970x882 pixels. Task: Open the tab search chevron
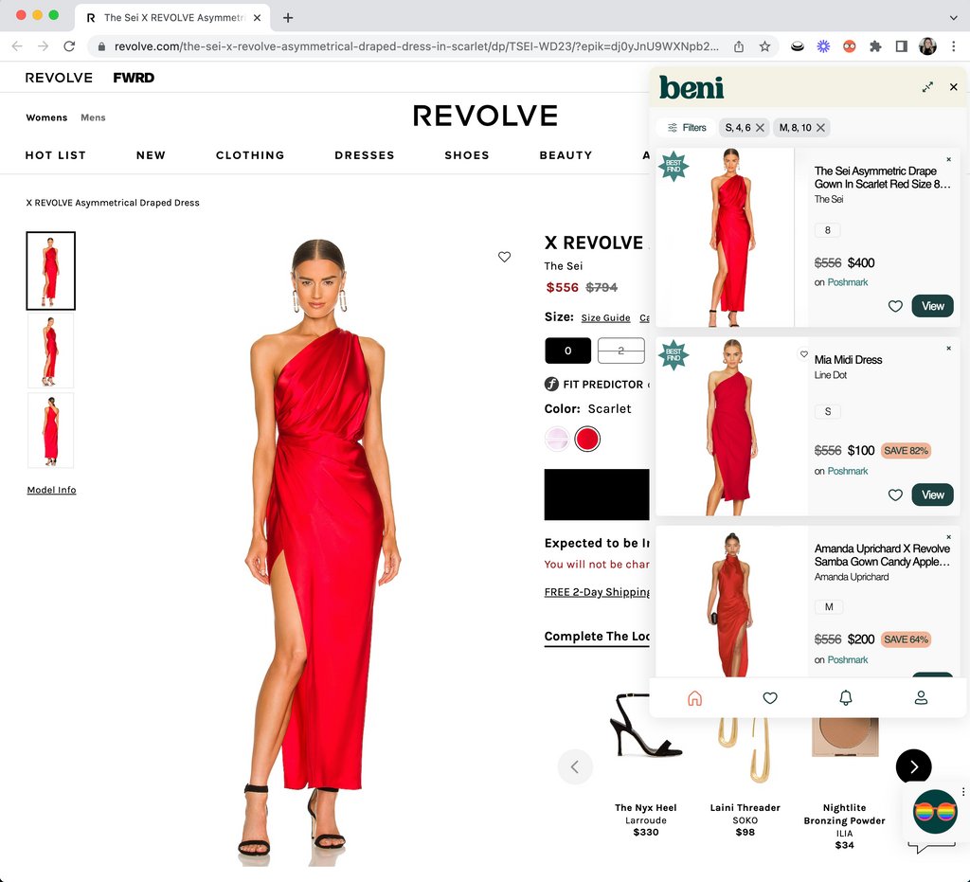pyautogui.click(x=953, y=18)
